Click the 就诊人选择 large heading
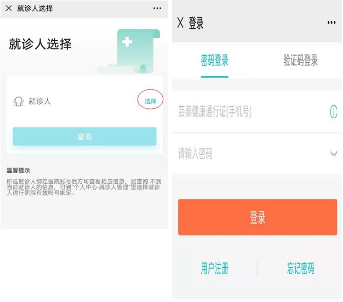The height and width of the screenshot is (302, 343). [x=40, y=44]
